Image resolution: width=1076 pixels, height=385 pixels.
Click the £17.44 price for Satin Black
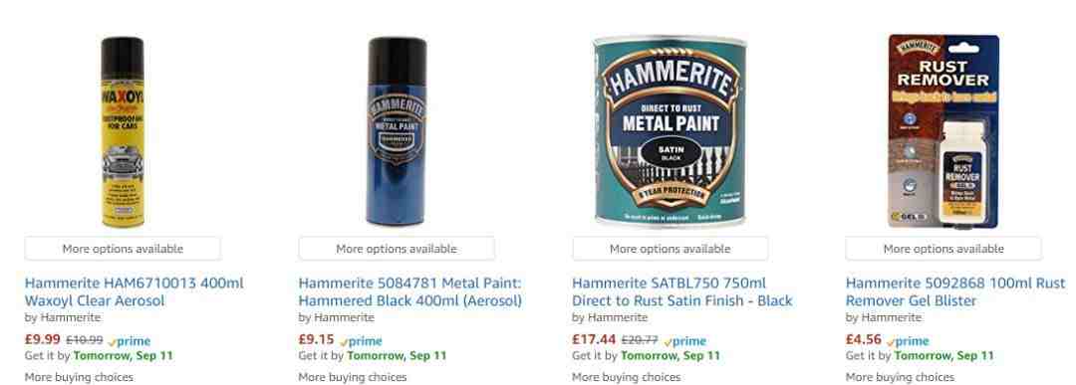point(594,340)
